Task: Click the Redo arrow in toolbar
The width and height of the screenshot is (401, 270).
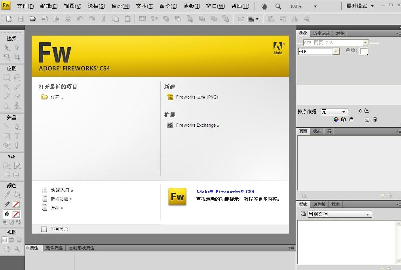Action: pos(91,19)
